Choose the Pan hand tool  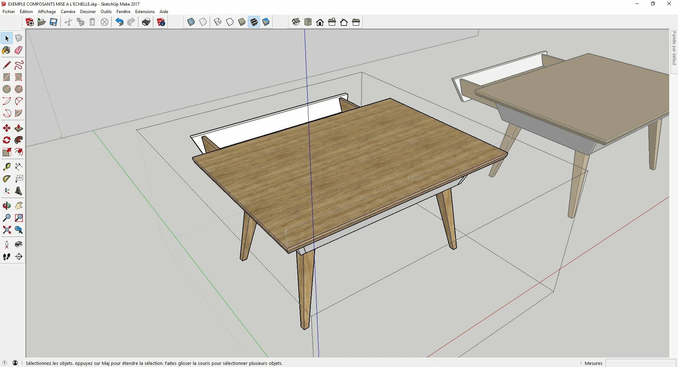(x=19, y=205)
